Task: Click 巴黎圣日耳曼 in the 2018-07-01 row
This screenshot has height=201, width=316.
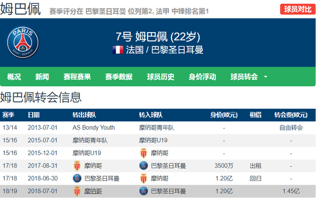Action: [x=168, y=191]
